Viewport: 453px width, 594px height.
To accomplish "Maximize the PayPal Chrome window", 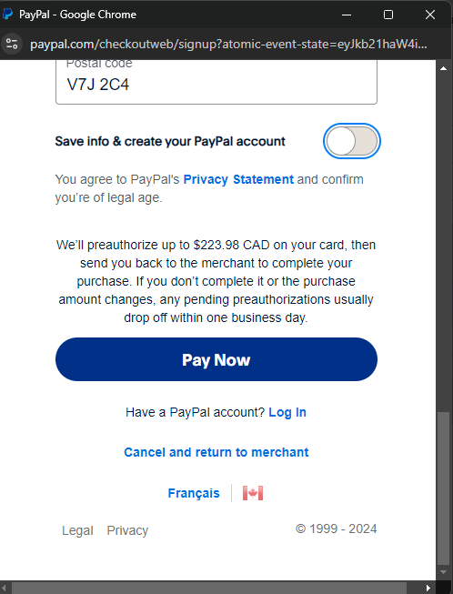I will click(388, 15).
